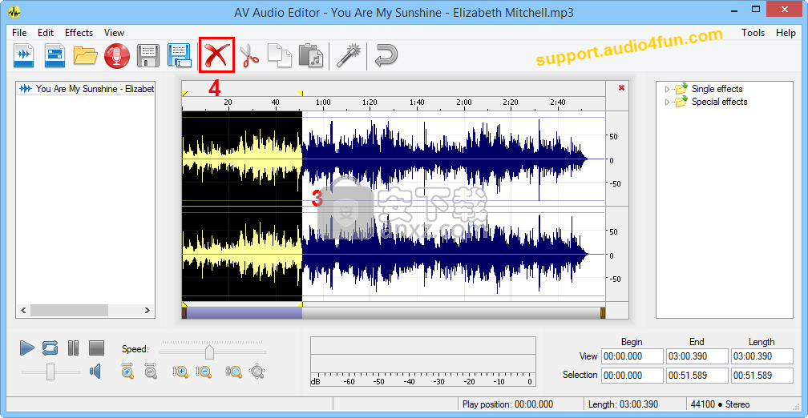This screenshot has height=418, width=808.
Task: Open the magic wand effects tool
Action: 348,56
